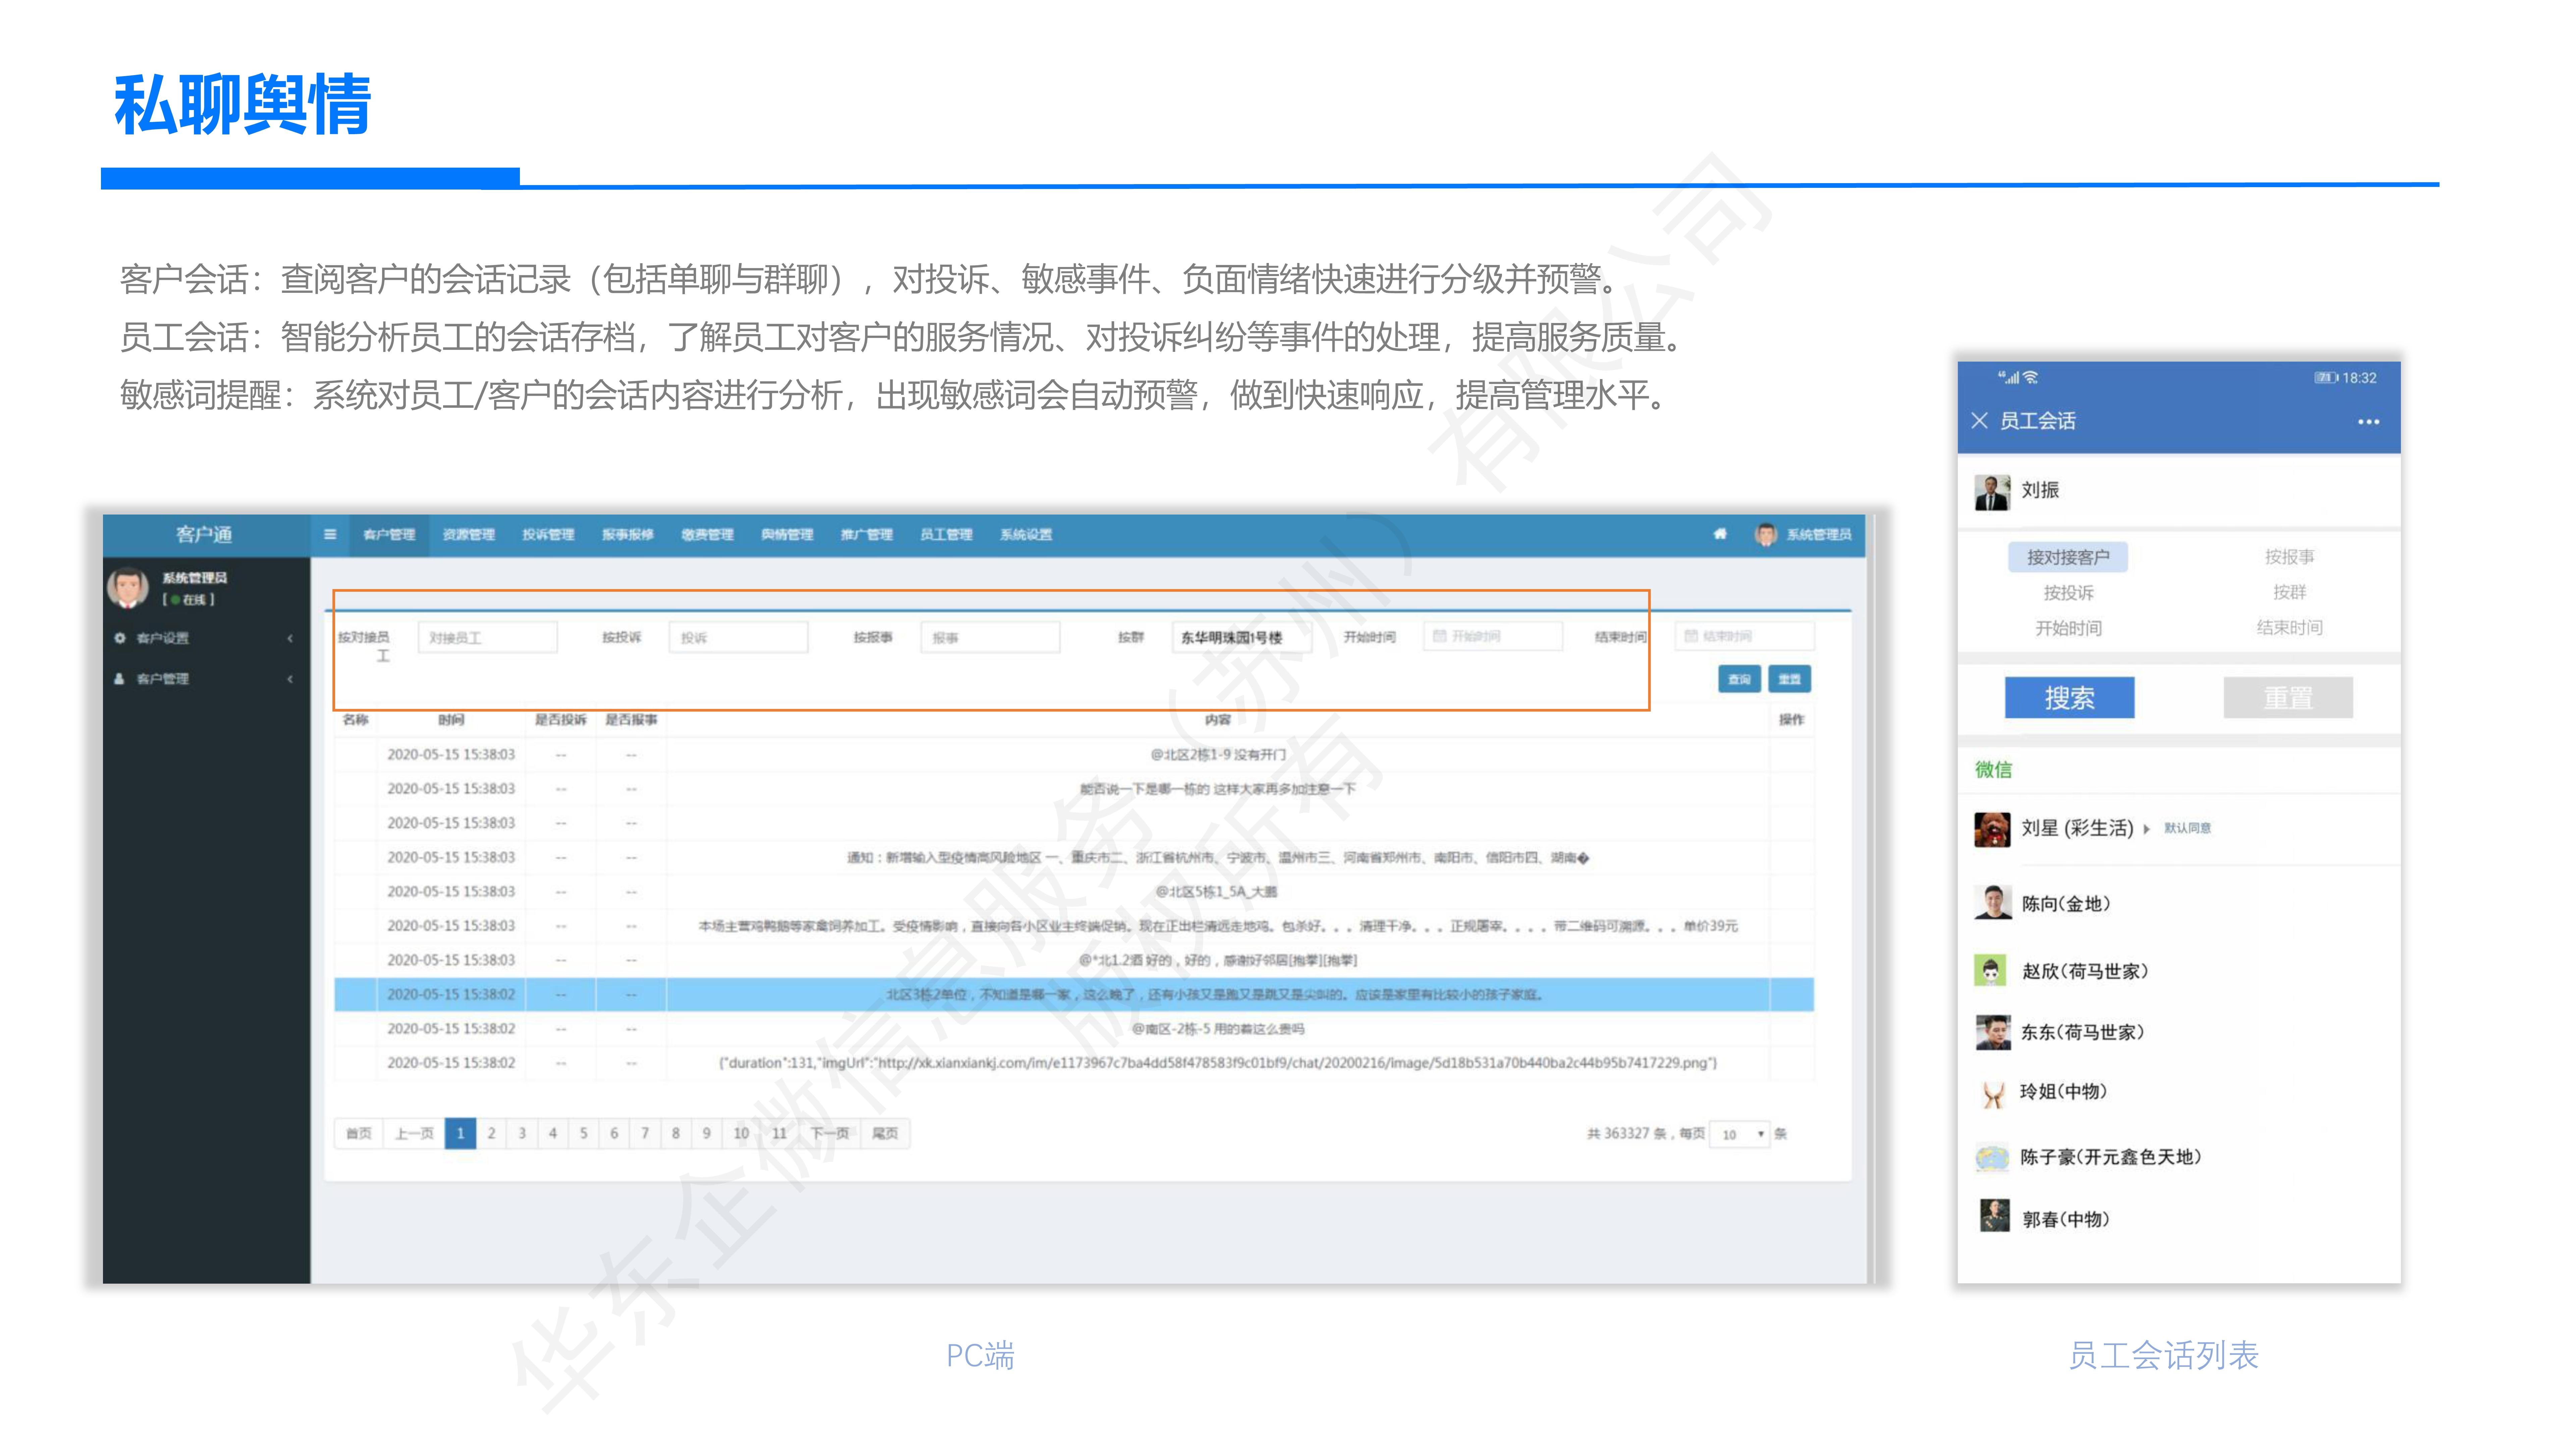Click the gear icon next to 客户设置
This screenshot has width=2576, height=1449.
point(120,638)
